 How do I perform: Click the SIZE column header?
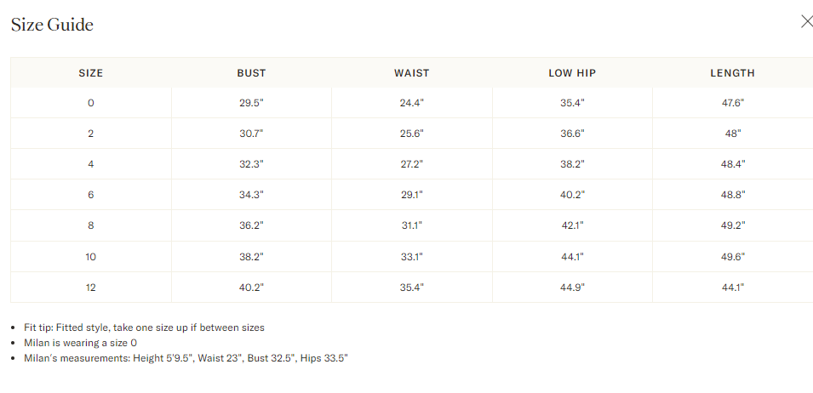(91, 73)
